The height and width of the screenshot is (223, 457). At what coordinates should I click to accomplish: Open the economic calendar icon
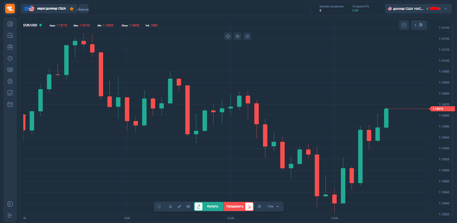coord(10,104)
